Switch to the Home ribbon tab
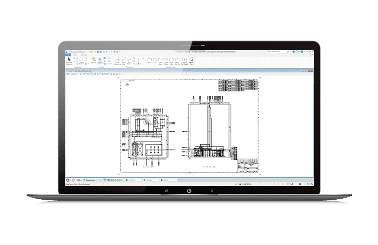 point(74,54)
